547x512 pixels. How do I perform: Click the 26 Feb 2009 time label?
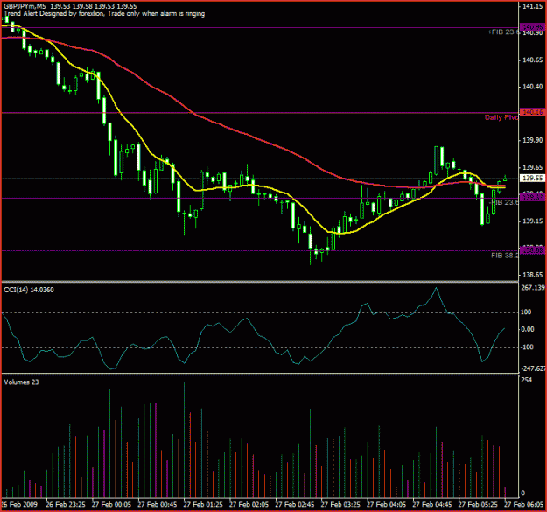[19, 505]
